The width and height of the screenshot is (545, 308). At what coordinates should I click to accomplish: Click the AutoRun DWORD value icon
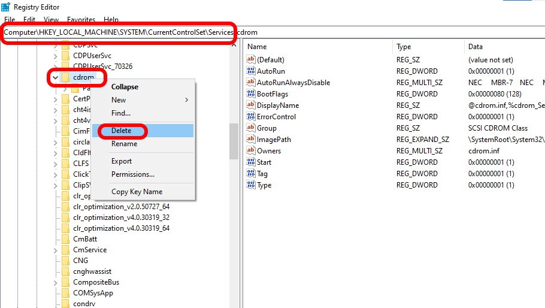pos(250,71)
